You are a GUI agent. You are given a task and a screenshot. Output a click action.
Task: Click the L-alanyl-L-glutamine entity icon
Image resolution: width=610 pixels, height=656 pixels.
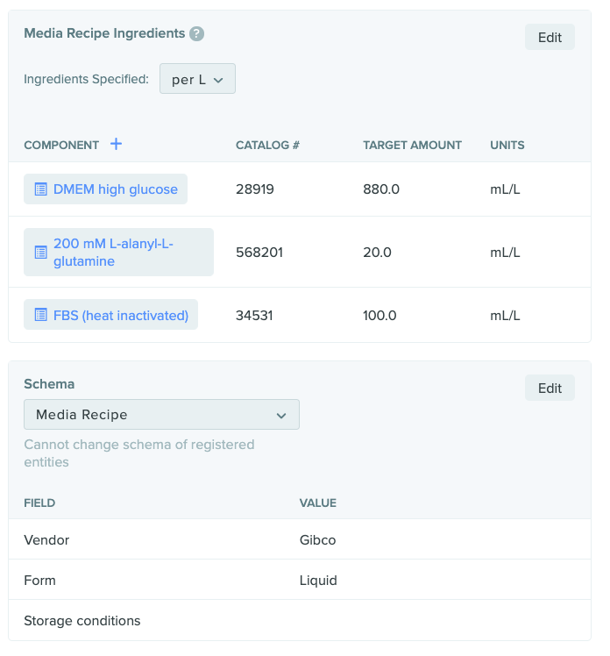coord(40,253)
